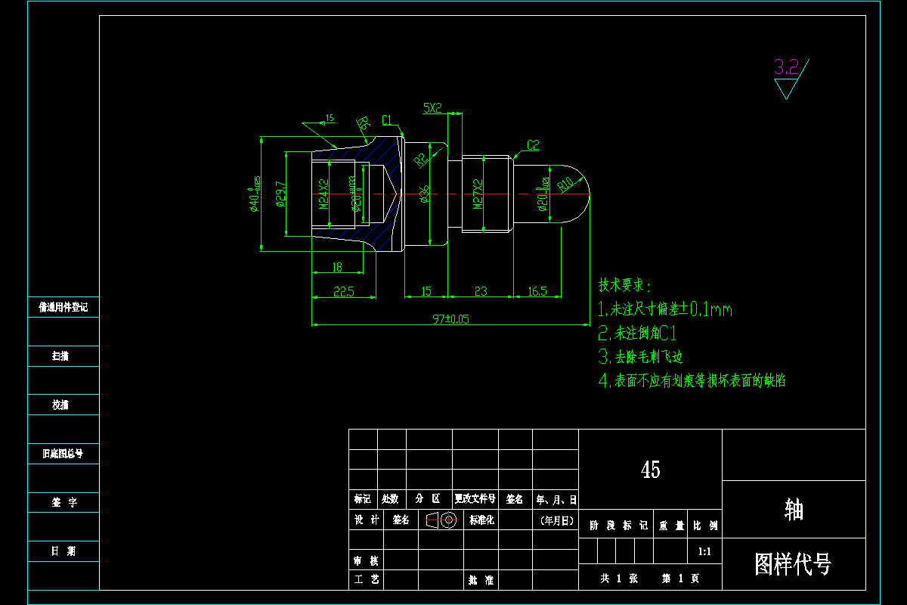Click the (年月日) cell
The image size is (907, 605).
[x=556, y=520]
